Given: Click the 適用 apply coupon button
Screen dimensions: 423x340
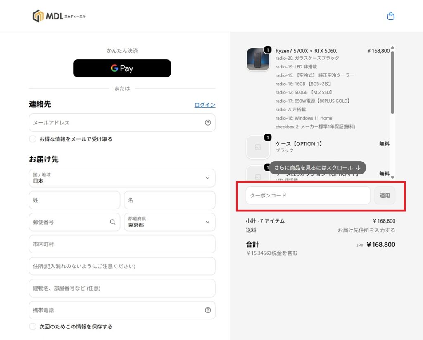Looking at the screenshot, I should [x=385, y=195].
